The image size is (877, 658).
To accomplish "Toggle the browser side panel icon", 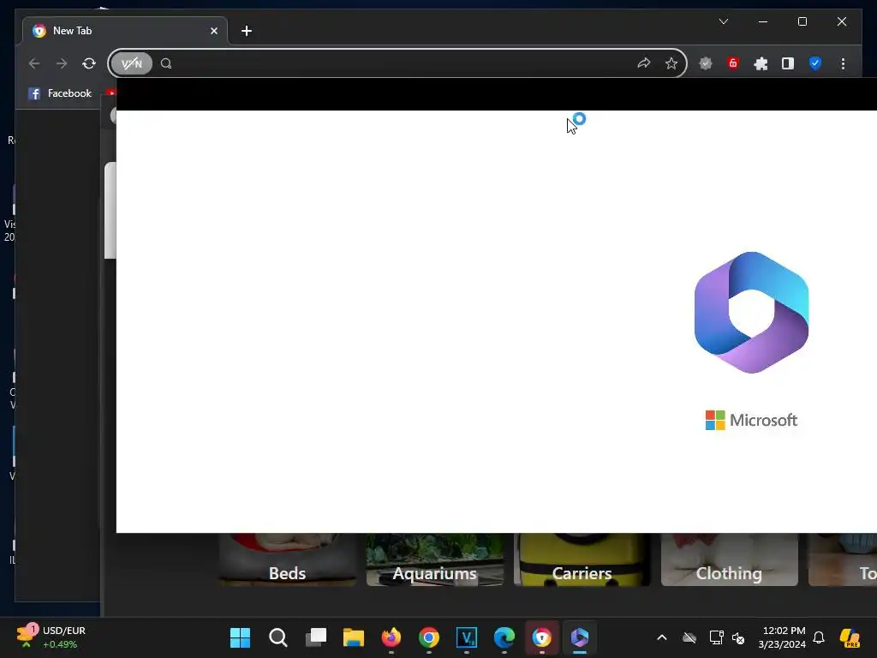I will tap(788, 63).
